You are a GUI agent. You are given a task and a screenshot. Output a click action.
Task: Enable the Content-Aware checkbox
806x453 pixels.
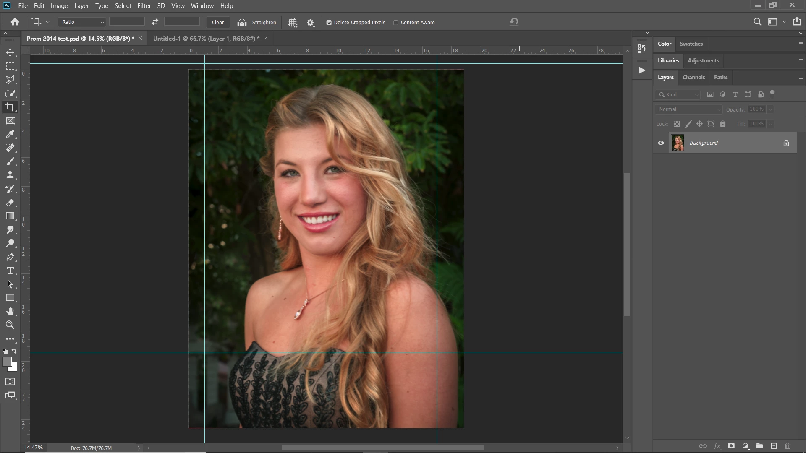(395, 23)
